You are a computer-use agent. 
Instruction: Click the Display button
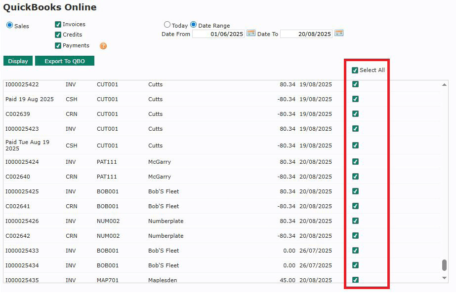tap(18, 61)
